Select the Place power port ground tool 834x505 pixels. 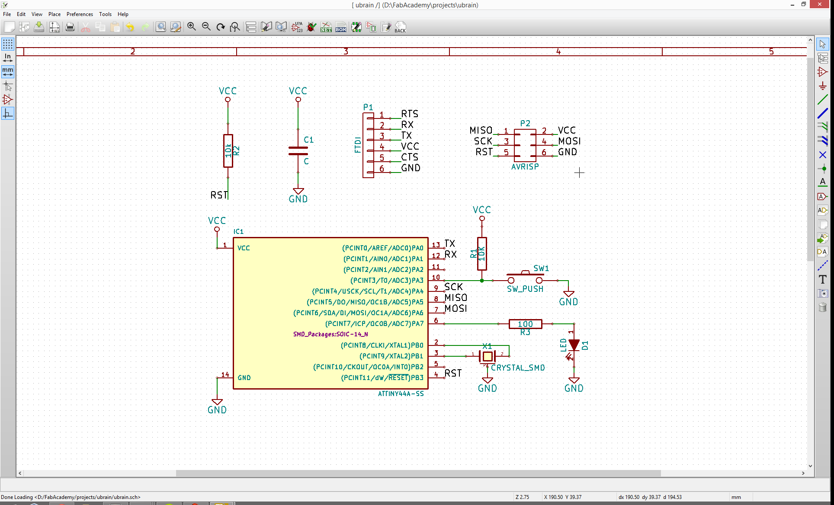coord(823,86)
